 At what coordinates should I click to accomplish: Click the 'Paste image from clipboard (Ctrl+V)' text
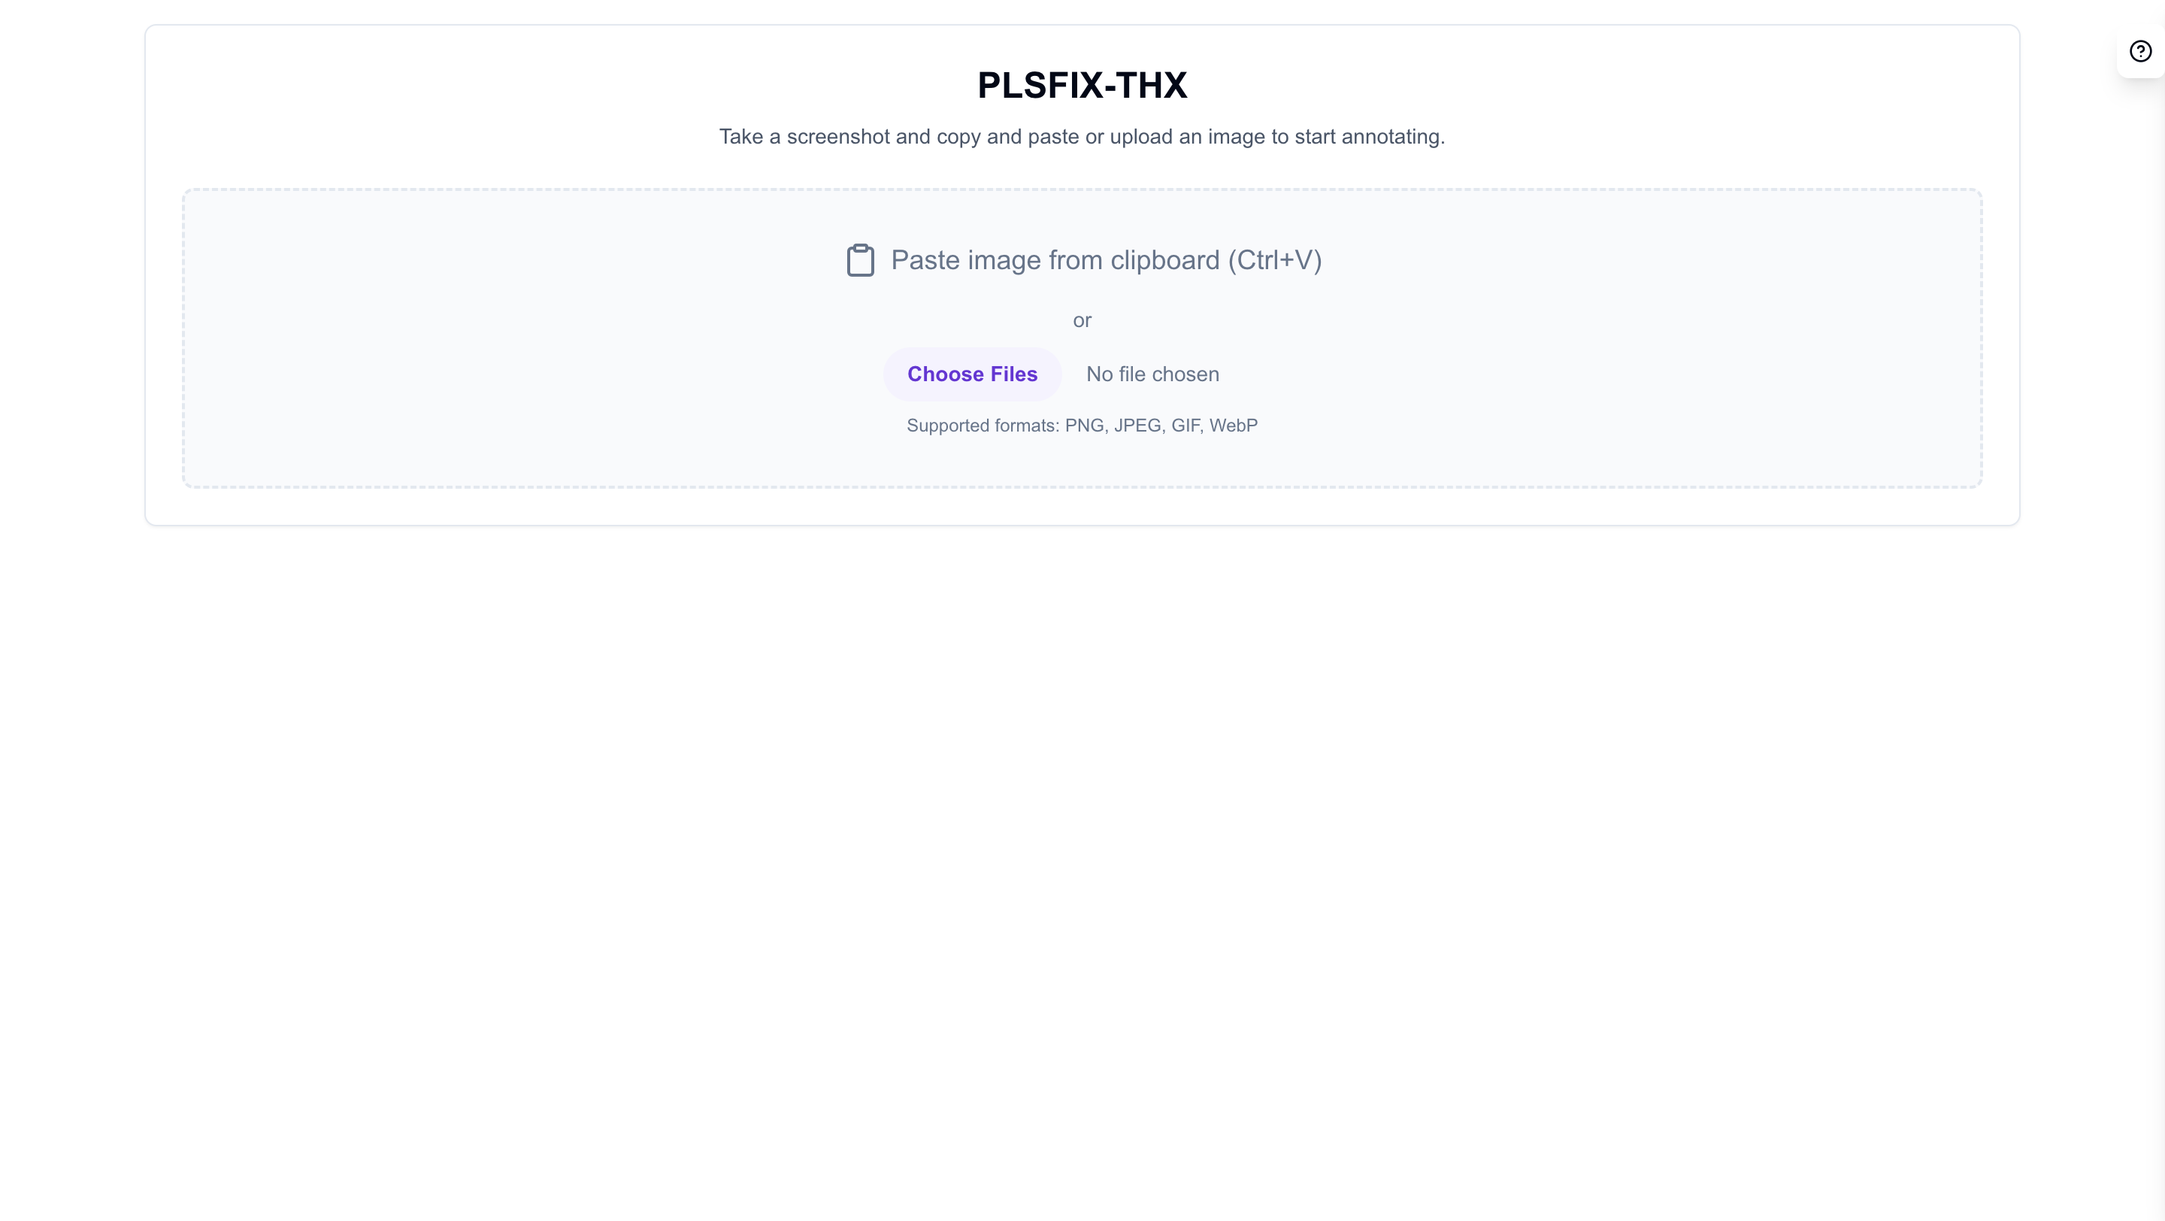pyautogui.click(x=1106, y=260)
